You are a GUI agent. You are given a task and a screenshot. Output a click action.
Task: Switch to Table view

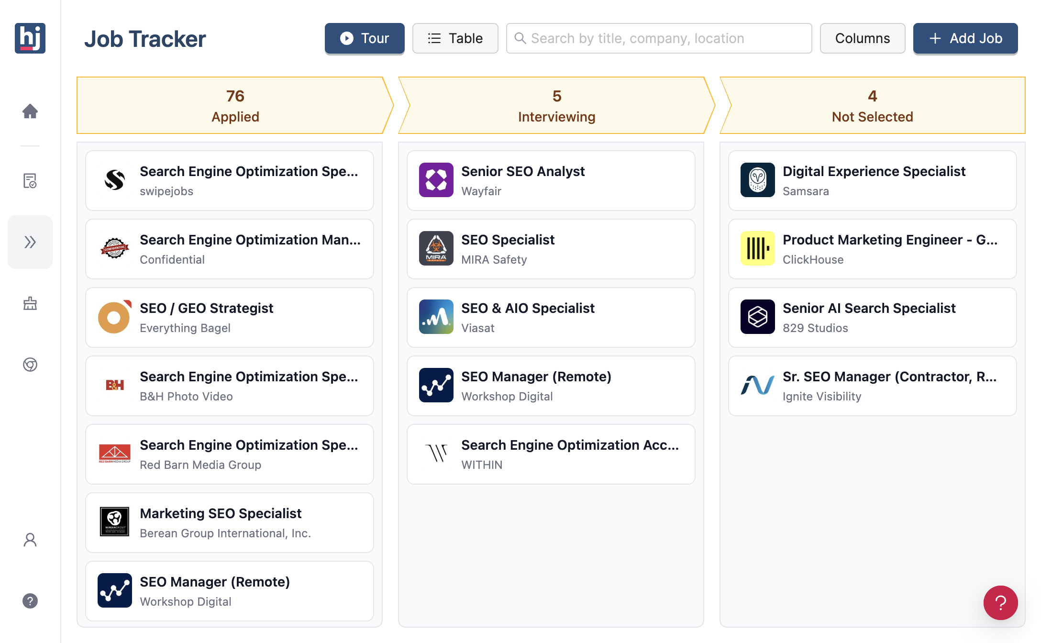coord(455,38)
